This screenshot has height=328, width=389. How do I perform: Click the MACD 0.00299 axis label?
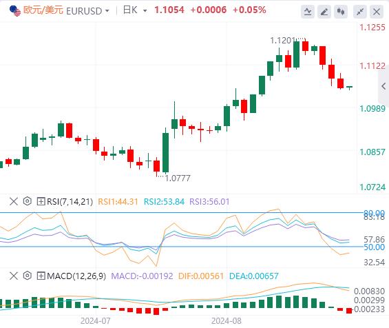(x=369, y=300)
